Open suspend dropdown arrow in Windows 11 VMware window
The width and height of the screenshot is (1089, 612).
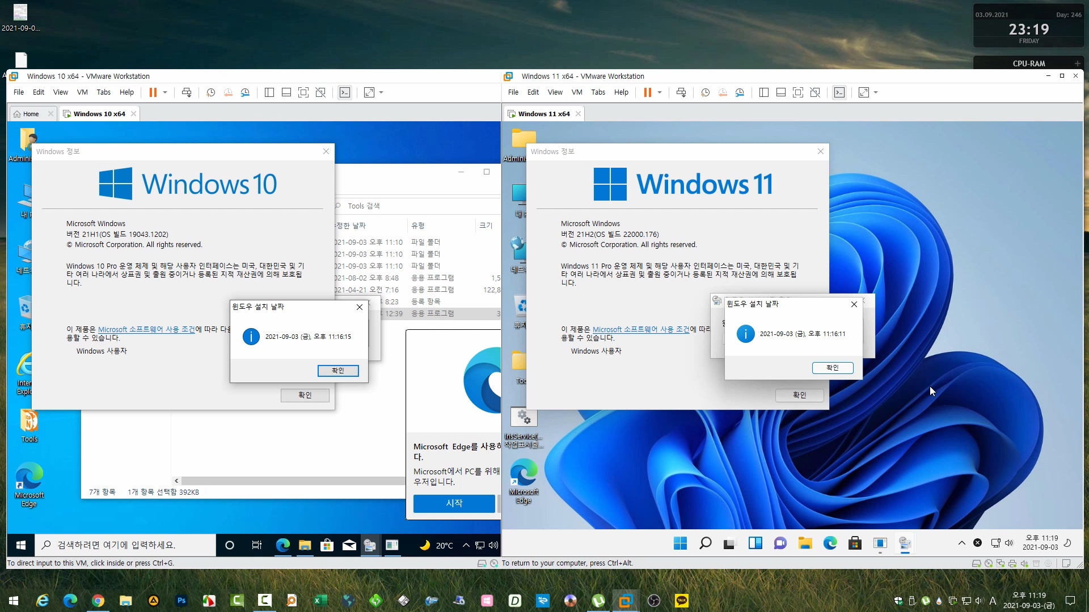[x=660, y=92]
